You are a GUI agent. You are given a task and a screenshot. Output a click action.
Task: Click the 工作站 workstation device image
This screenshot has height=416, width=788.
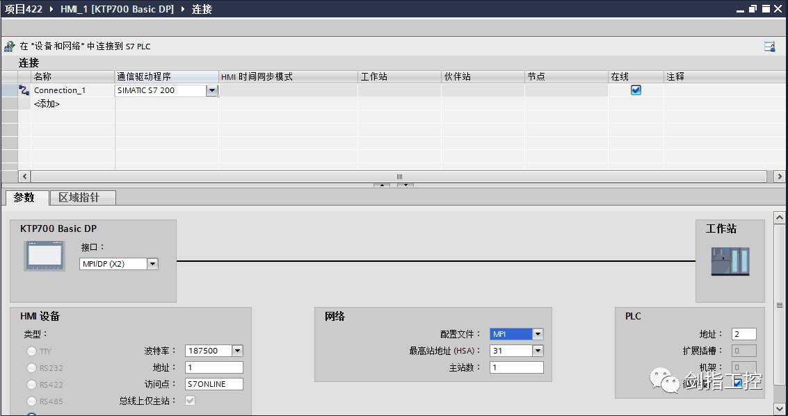[730, 262]
